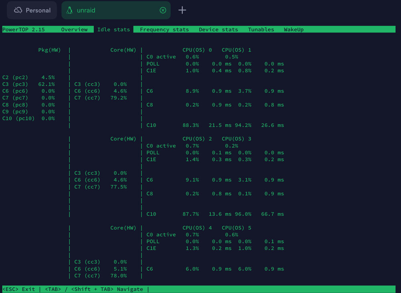Switch to the Personal tab
This screenshot has height=293, width=401.
coord(32,10)
